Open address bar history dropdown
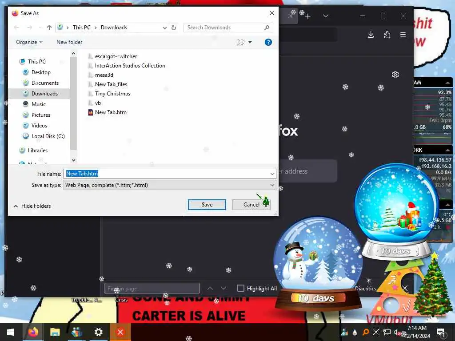This screenshot has height=341, width=455. [x=164, y=28]
